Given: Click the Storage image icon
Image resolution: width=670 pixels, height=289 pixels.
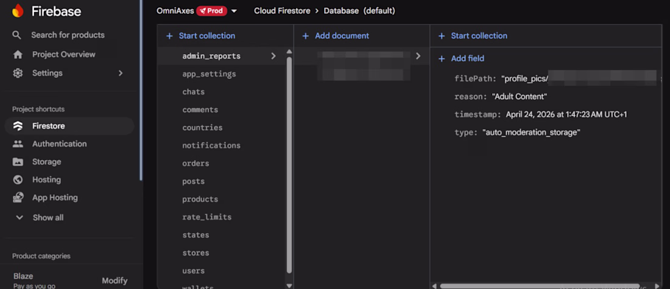Looking at the screenshot, I should (x=18, y=162).
